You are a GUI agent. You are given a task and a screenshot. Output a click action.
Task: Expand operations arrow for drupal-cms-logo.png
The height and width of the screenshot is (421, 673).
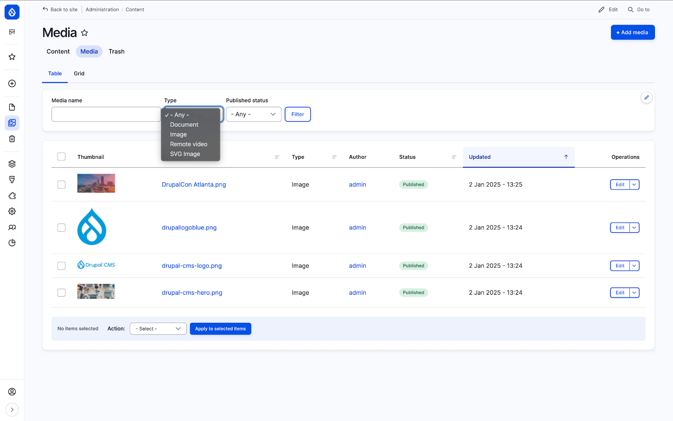[x=634, y=266]
